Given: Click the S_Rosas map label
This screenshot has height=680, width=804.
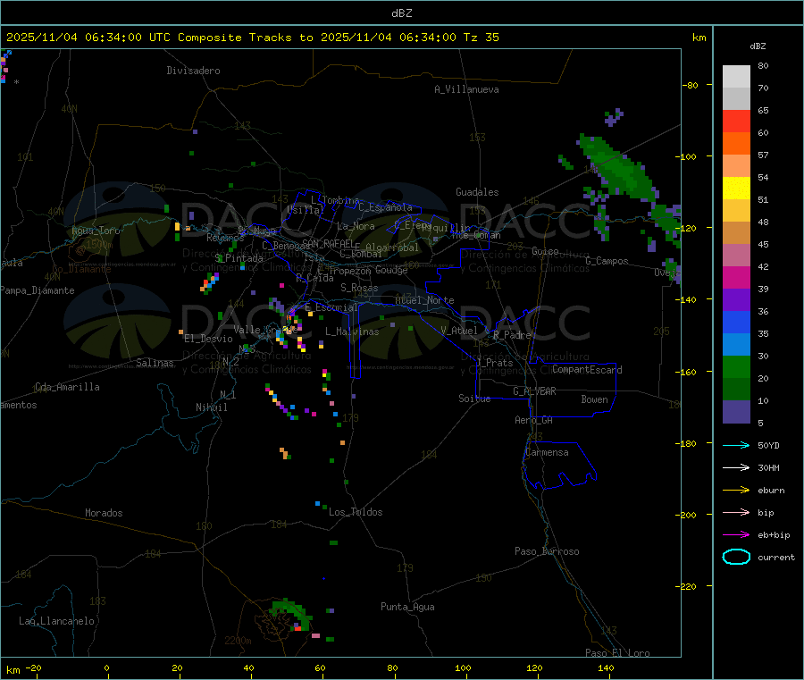Looking at the screenshot, I should 359,288.
